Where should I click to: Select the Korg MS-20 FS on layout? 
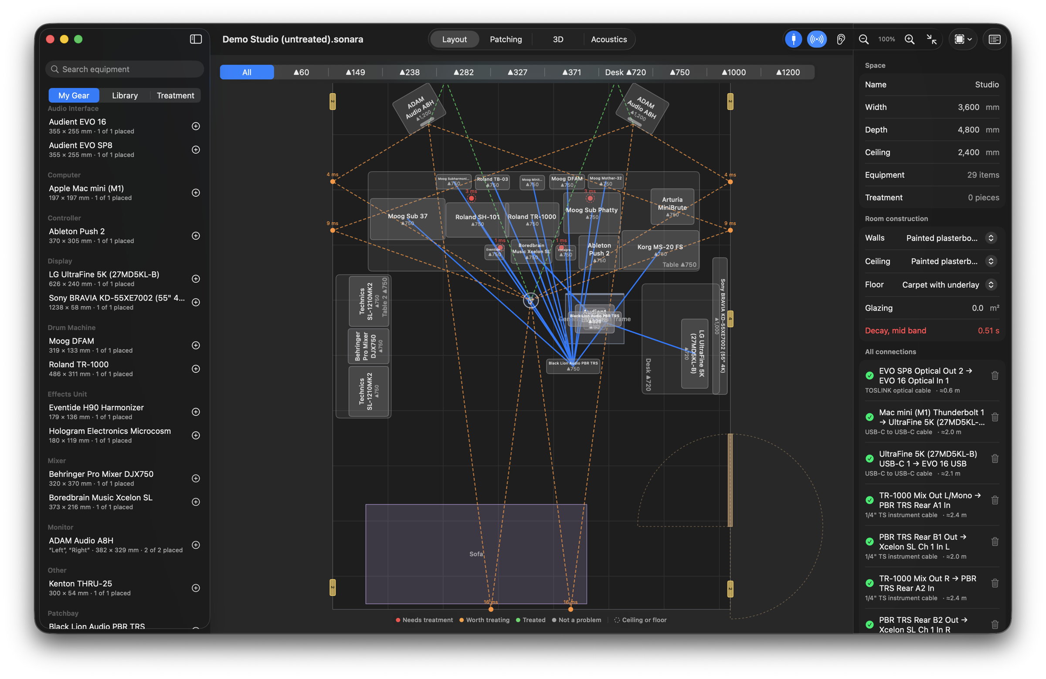660,249
